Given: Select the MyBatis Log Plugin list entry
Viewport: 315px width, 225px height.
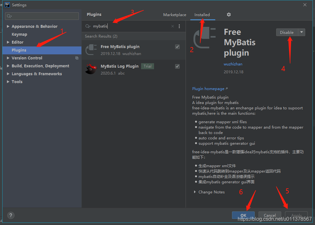Looking at the screenshot, I should tap(134, 70).
